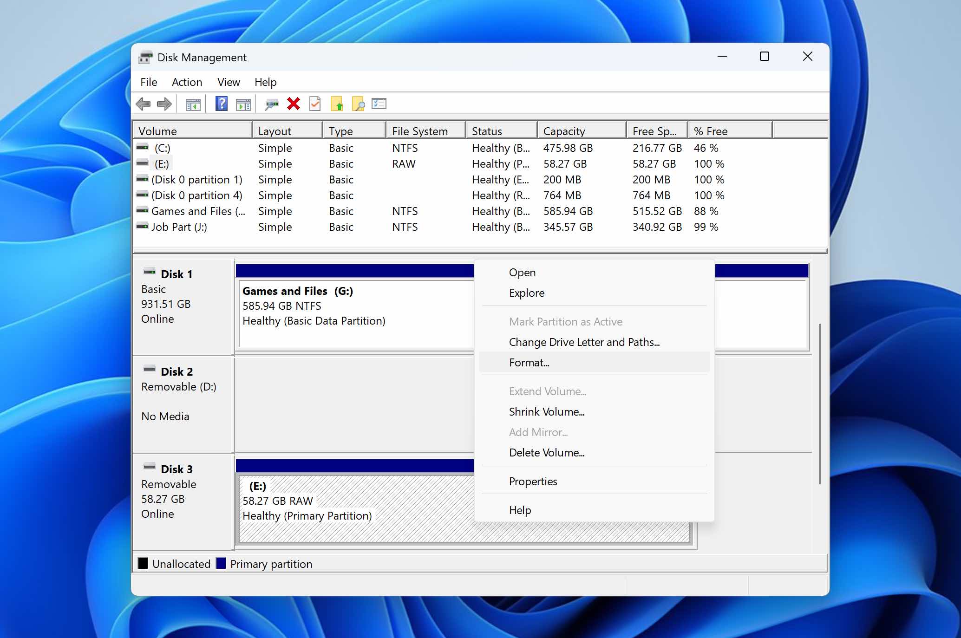Choose Shrink Volume from the context menu
This screenshot has width=961, height=638.
click(x=547, y=412)
